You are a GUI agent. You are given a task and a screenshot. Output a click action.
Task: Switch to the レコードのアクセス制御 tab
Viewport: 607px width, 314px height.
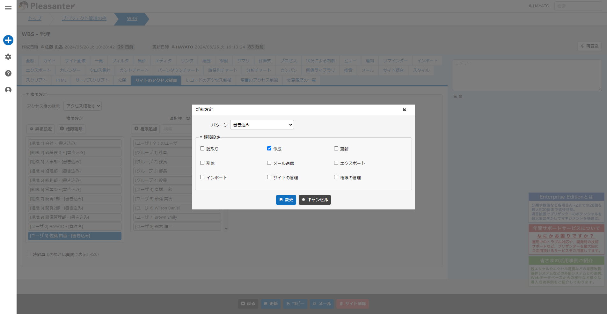click(x=209, y=80)
